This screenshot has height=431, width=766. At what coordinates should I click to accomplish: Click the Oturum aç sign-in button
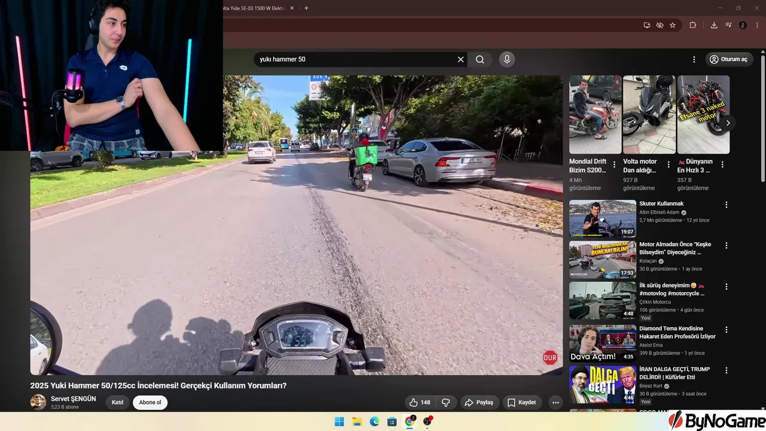click(x=728, y=59)
